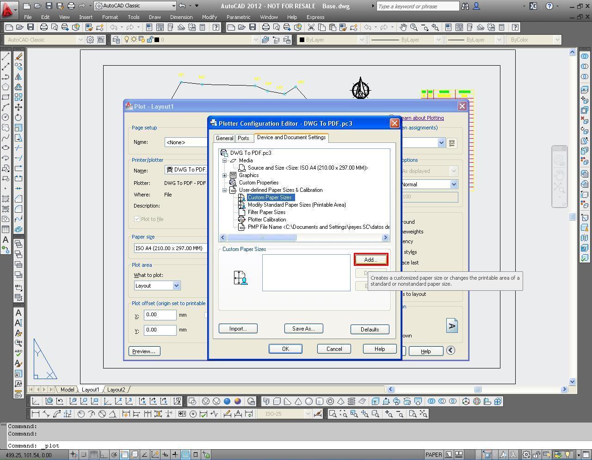Open the Help question mark icon
Screen dimensions: 592x460
(549, 6)
